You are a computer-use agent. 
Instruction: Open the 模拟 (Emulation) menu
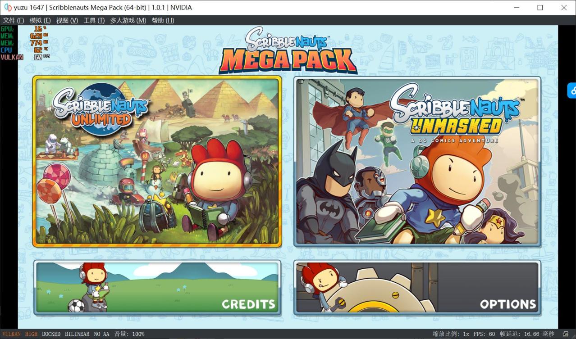pos(40,20)
